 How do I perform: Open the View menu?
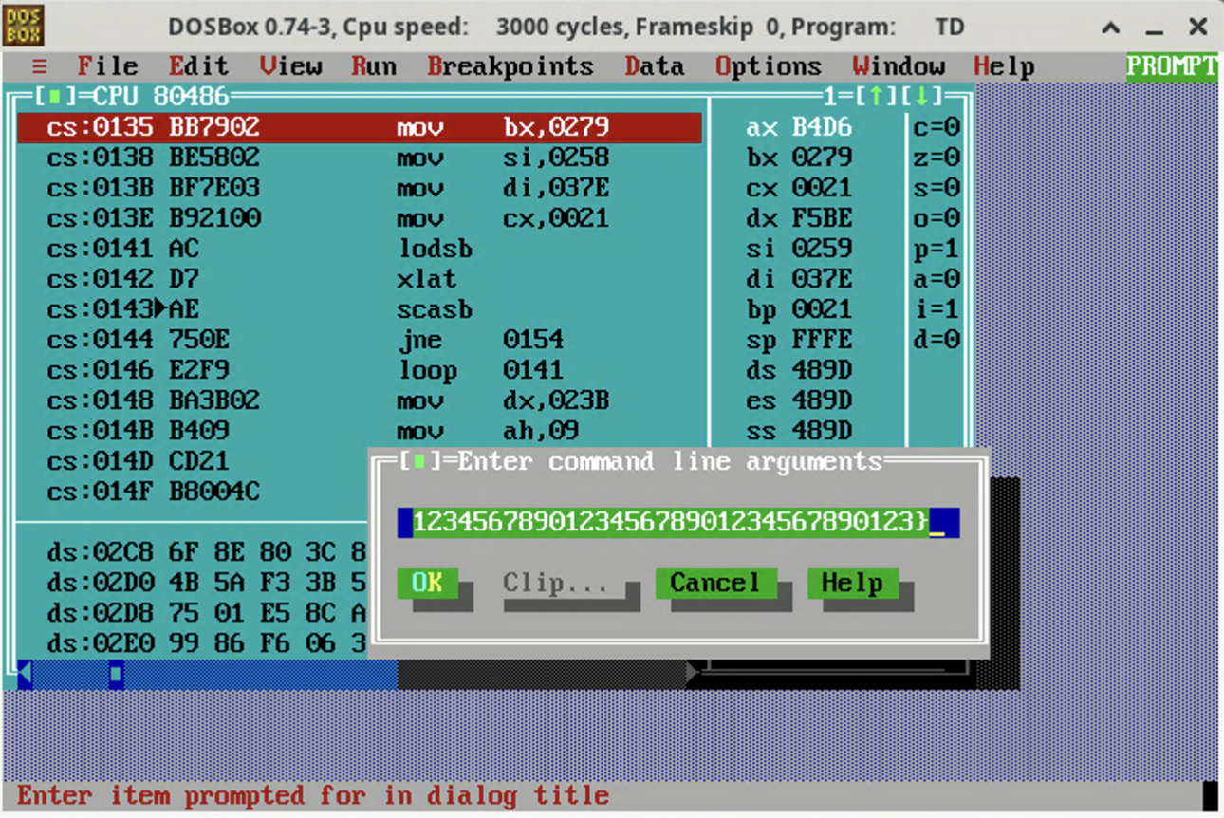tap(290, 66)
